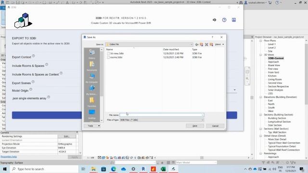This screenshot has width=308, height=173.
Task: Select Solar Analysis view in Project Browser
Action: [x=275, y=90]
